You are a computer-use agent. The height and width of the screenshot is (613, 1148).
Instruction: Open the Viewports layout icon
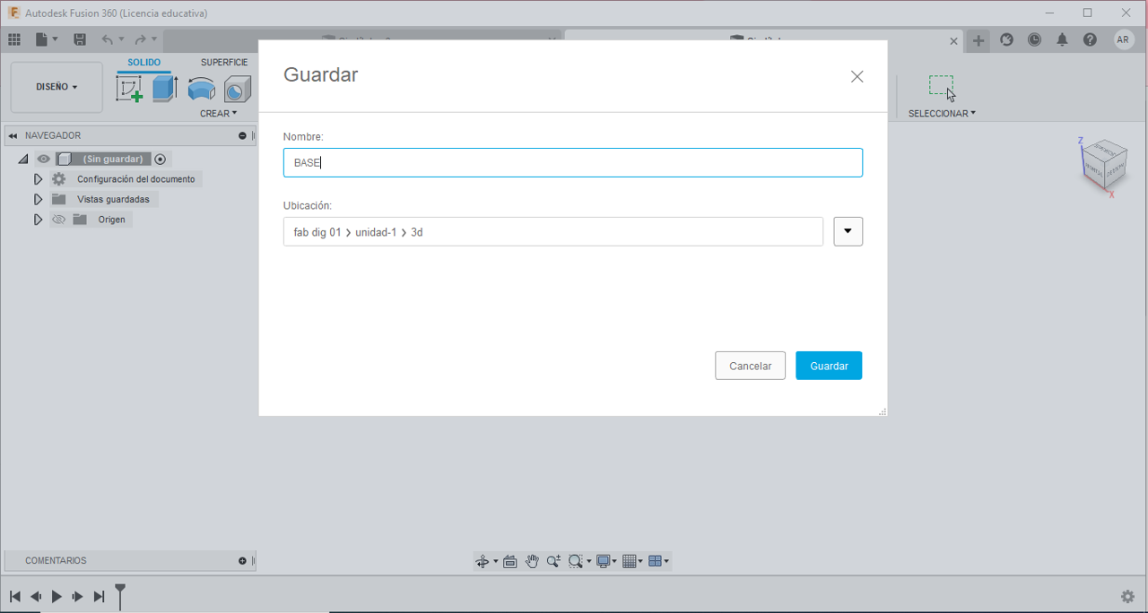tap(655, 561)
